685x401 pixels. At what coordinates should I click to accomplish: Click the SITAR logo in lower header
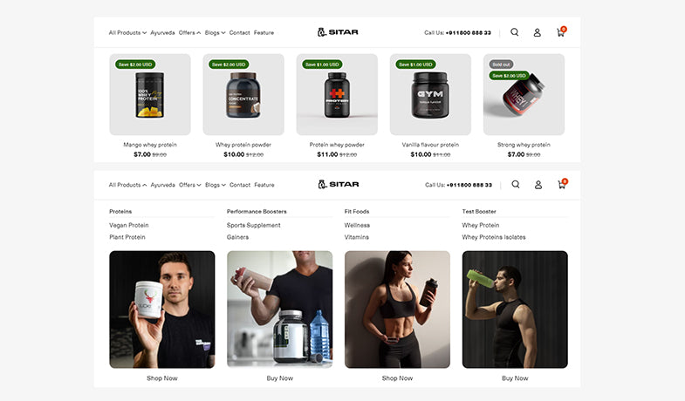click(339, 185)
